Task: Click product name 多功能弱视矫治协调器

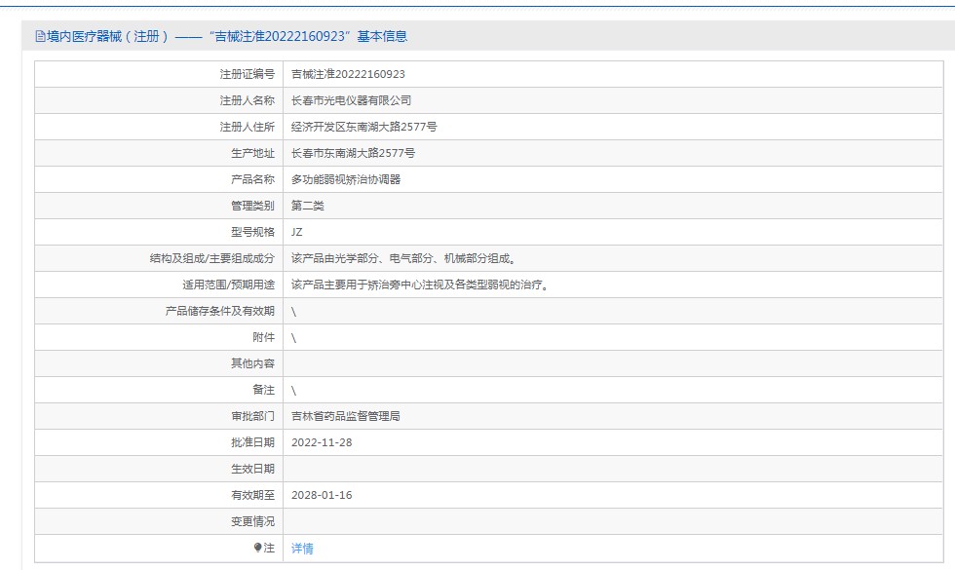Action: 346,179
